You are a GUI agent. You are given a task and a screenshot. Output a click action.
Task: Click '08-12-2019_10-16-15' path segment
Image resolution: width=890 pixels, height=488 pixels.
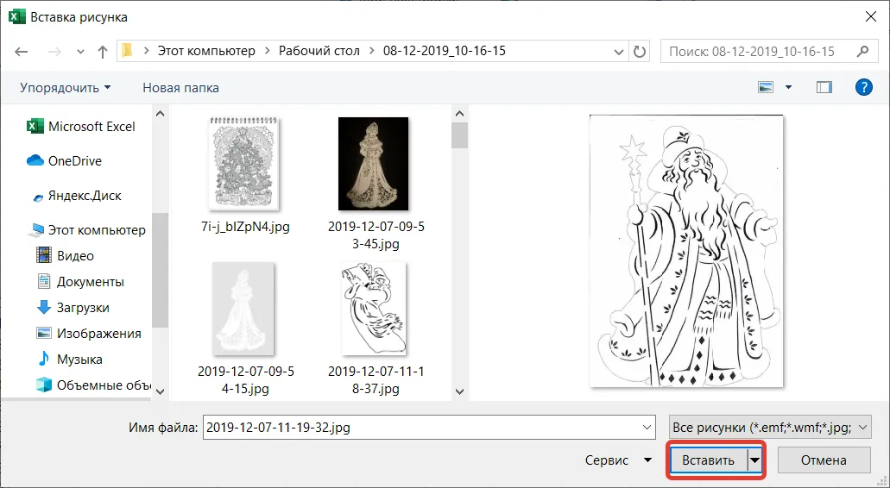coord(445,51)
